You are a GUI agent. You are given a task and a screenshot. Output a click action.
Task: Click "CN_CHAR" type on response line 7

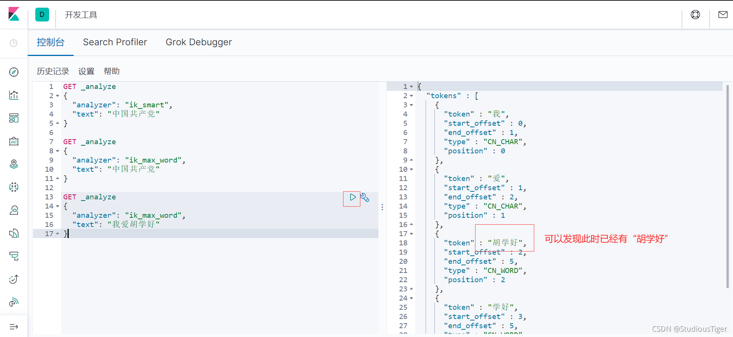pyautogui.click(x=503, y=142)
